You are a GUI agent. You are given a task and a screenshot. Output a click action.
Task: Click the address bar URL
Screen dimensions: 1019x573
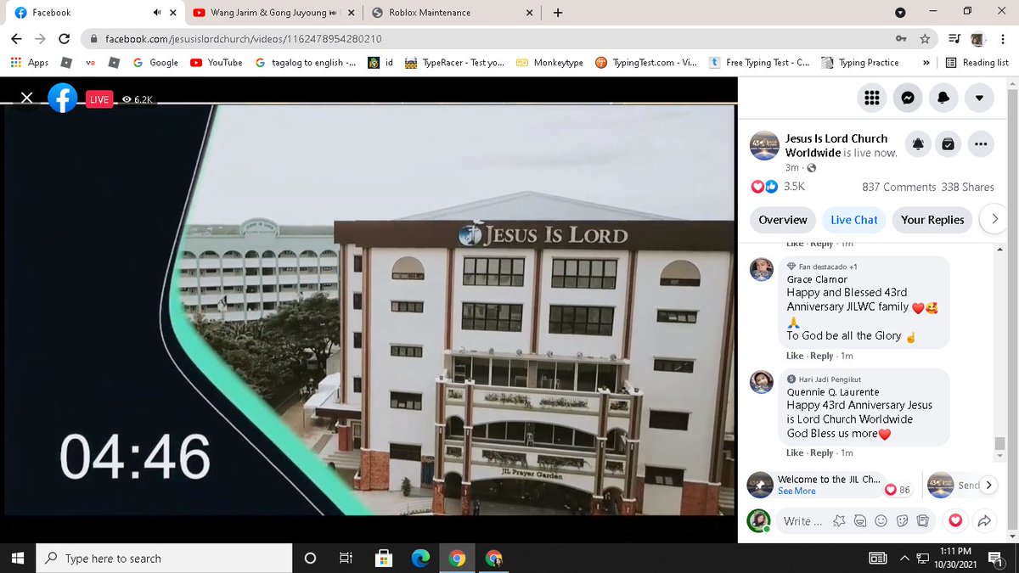243,39
